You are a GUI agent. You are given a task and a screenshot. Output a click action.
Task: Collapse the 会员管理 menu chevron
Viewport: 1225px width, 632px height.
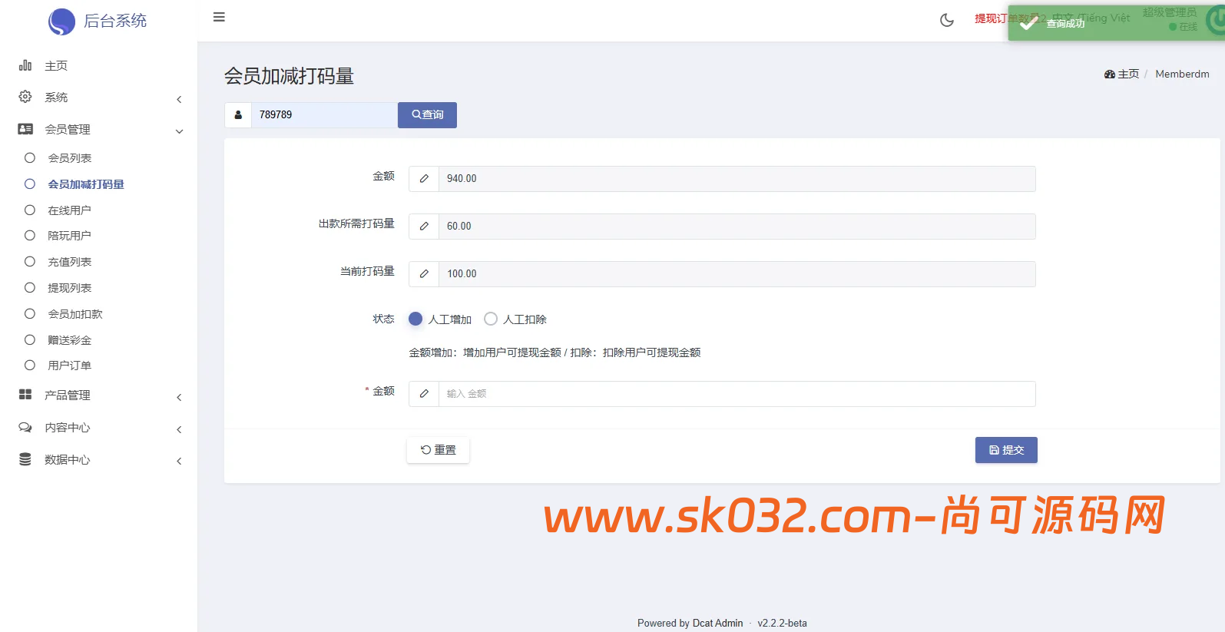pos(179,131)
